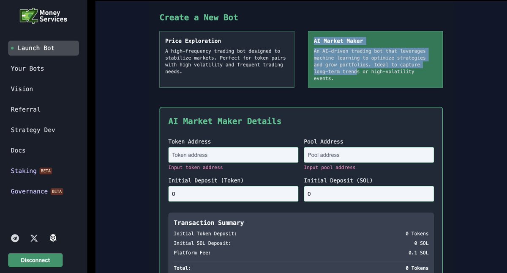Open the Strategy Dev page
Image resolution: width=507 pixels, height=273 pixels.
tap(33, 130)
